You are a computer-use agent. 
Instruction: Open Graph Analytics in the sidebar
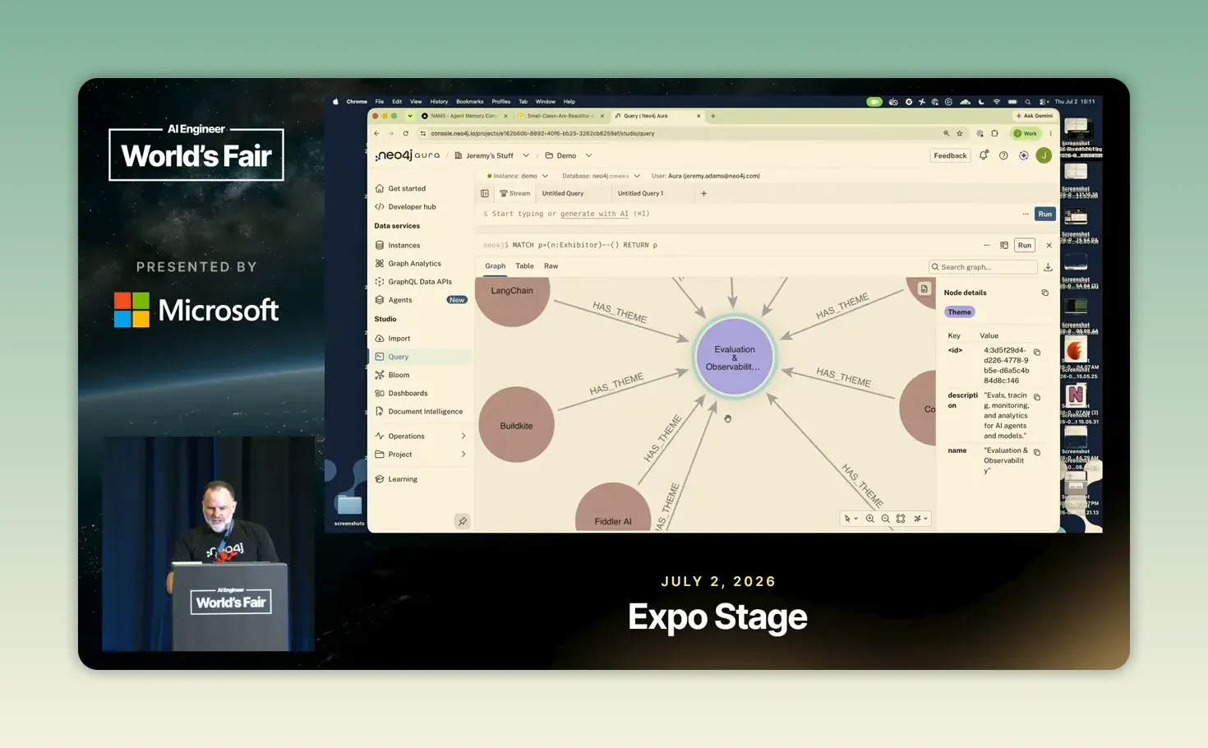(x=414, y=264)
